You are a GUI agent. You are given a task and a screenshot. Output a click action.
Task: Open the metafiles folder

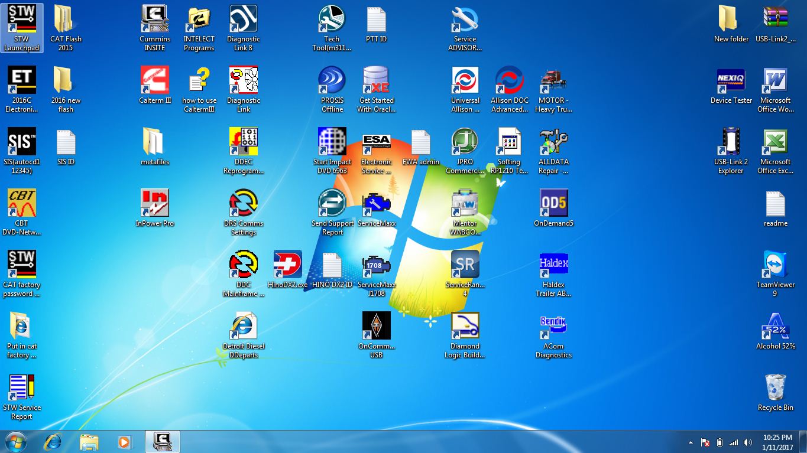155,146
